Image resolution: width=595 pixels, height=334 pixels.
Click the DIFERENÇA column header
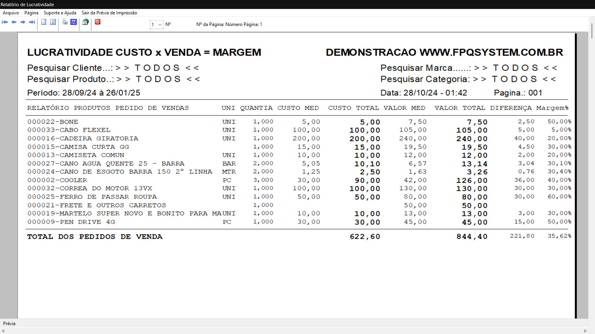(511, 108)
